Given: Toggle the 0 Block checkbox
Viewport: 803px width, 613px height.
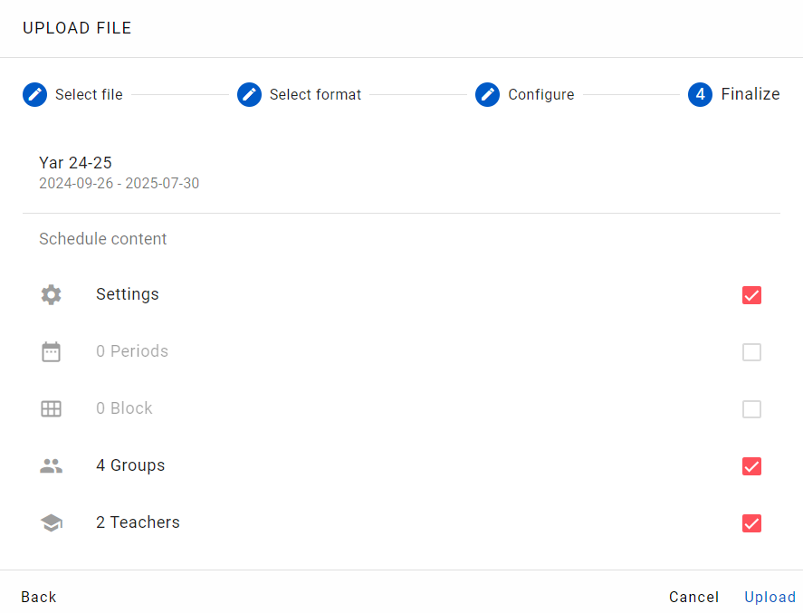Looking at the screenshot, I should [751, 408].
